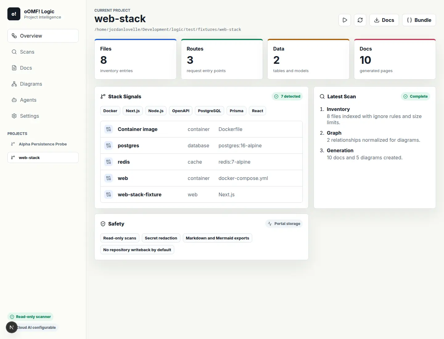Navigate to Diagrams in the sidebar
The height and width of the screenshot is (339, 444).
(43, 84)
